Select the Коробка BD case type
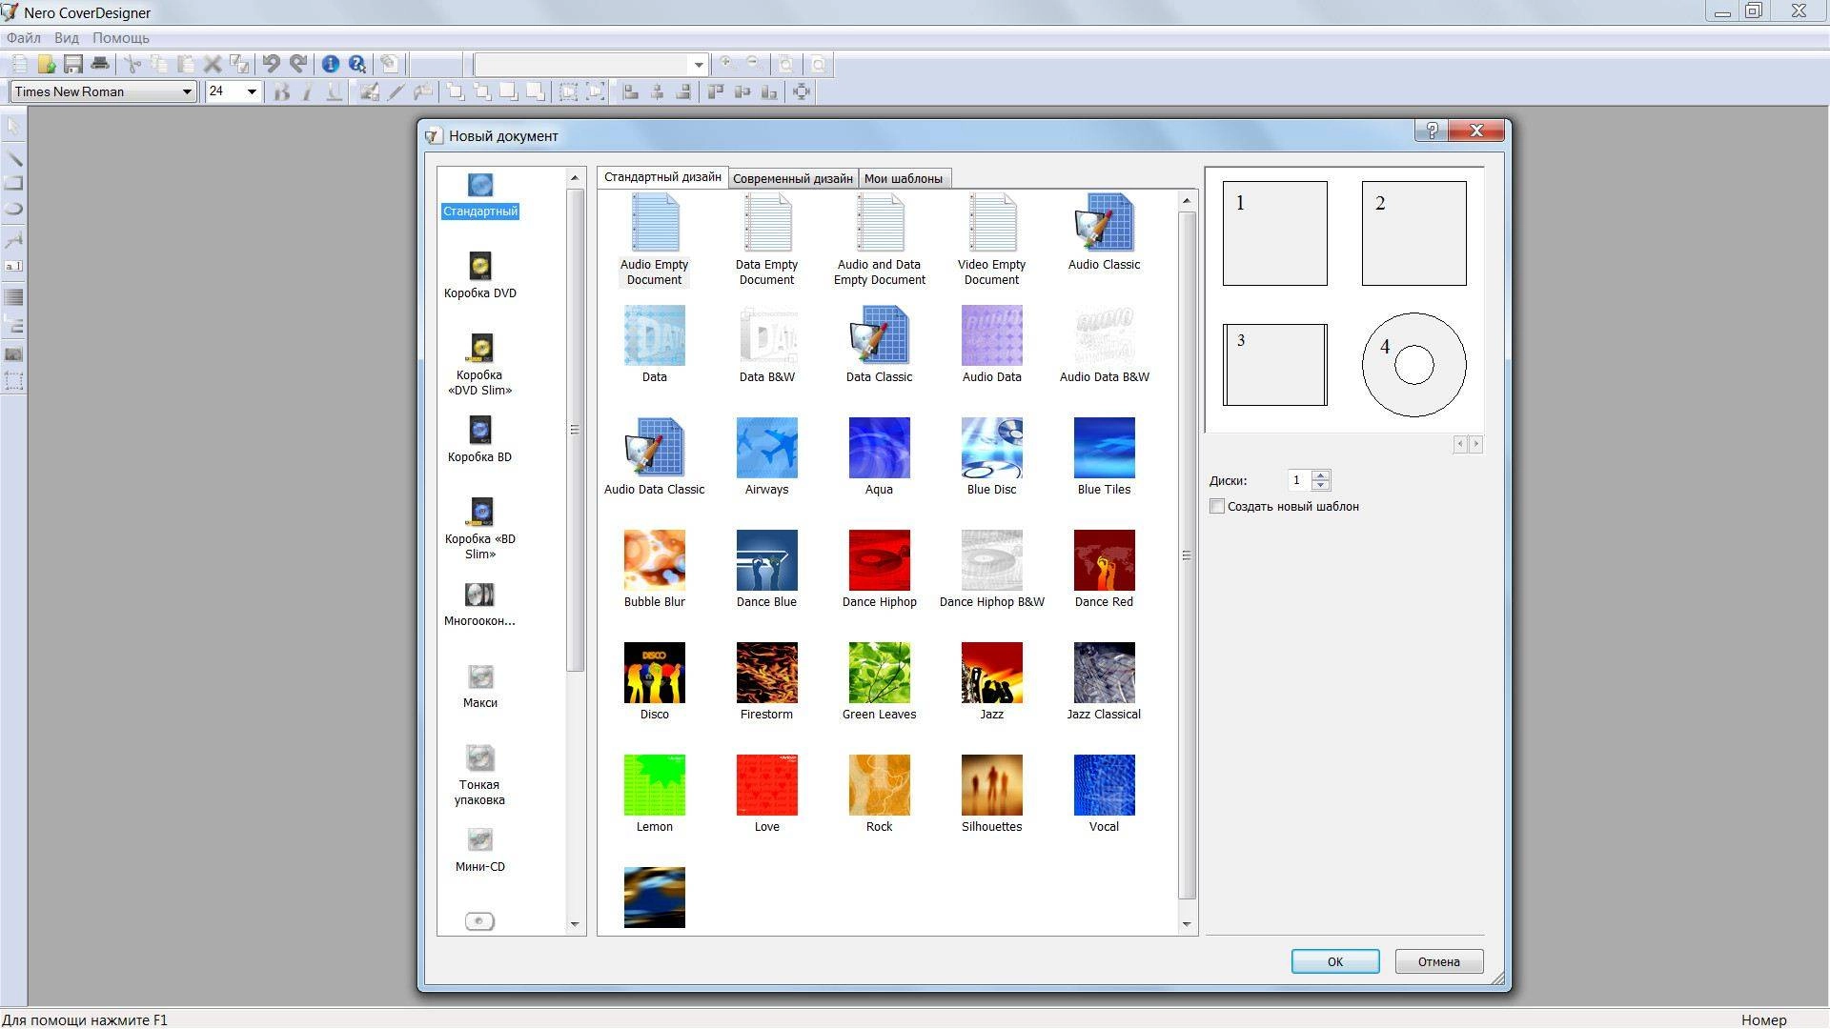The image size is (1830, 1029). pyautogui.click(x=479, y=439)
